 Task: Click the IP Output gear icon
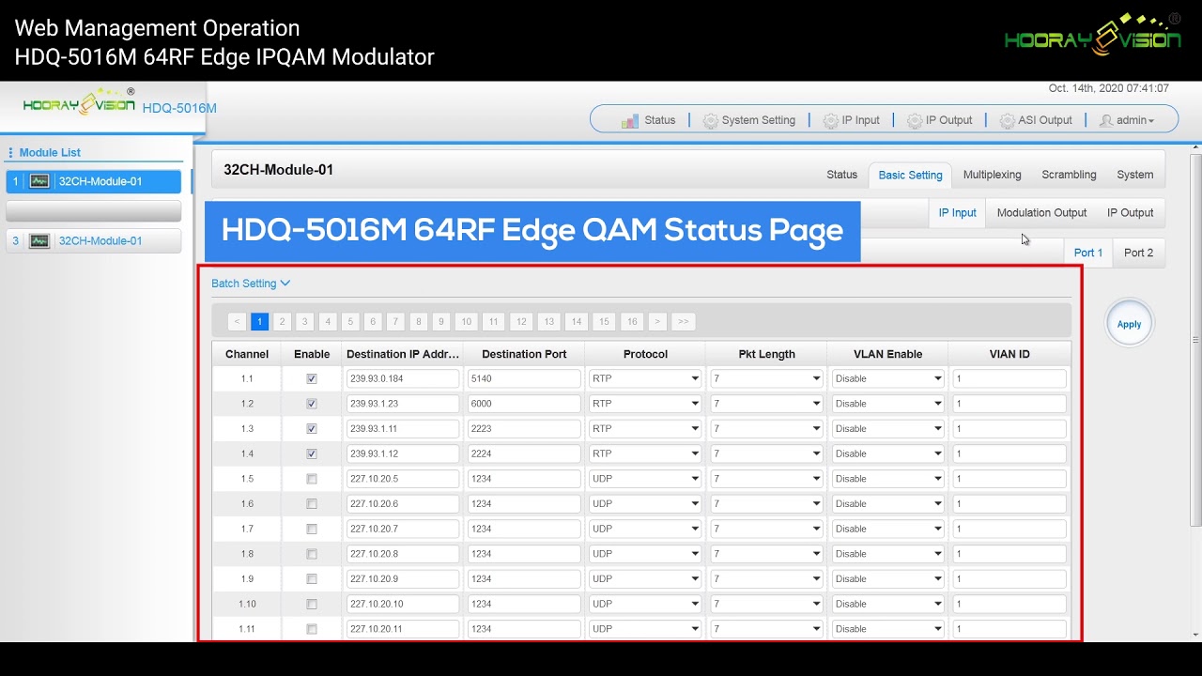coord(915,120)
